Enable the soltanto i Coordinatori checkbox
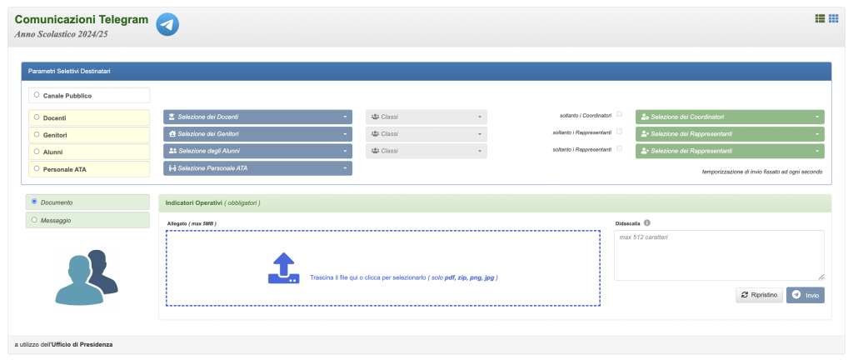Screen dimensions: 853x360 click(x=619, y=114)
